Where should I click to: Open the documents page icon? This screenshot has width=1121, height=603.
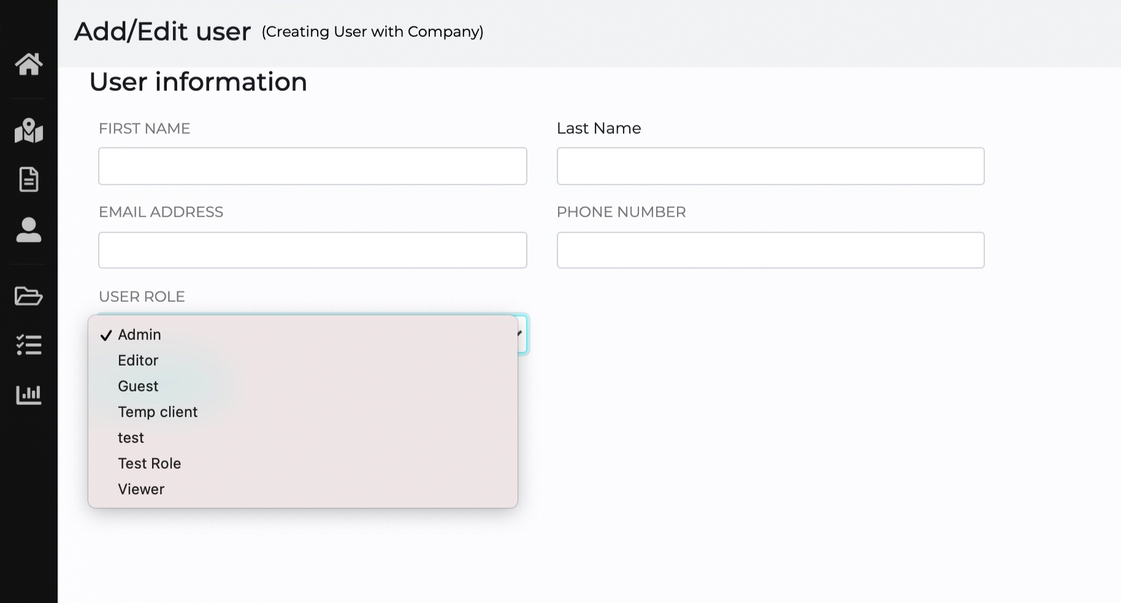click(29, 180)
